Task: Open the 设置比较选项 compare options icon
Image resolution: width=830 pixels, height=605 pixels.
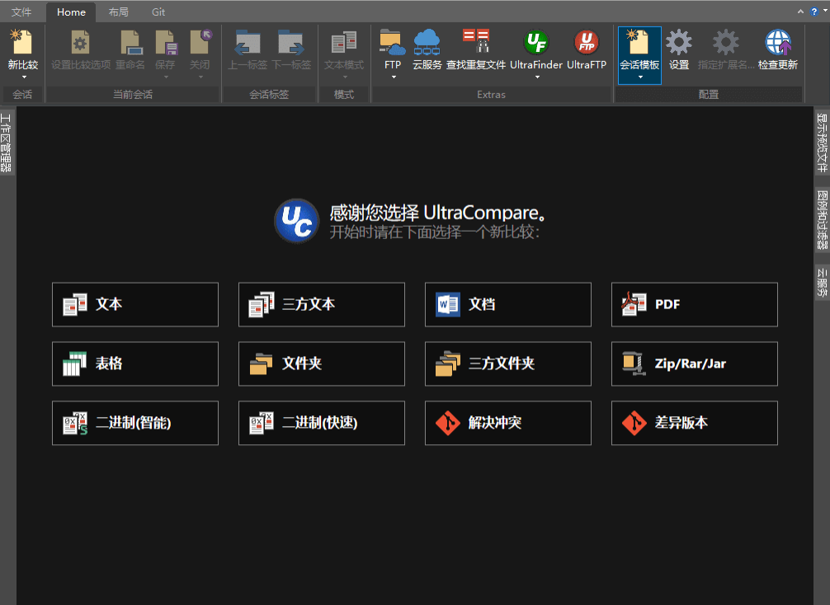Action: click(x=81, y=42)
